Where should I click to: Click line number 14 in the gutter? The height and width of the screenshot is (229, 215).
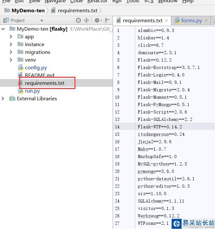pyautogui.click(x=117, y=127)
